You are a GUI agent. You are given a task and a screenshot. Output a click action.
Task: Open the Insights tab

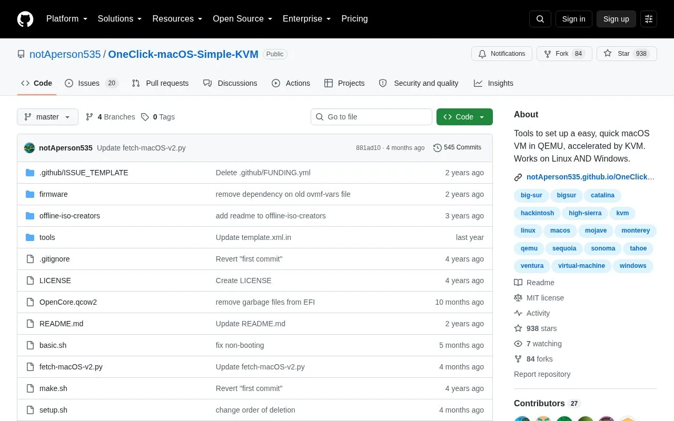click(x=493, y=83)
